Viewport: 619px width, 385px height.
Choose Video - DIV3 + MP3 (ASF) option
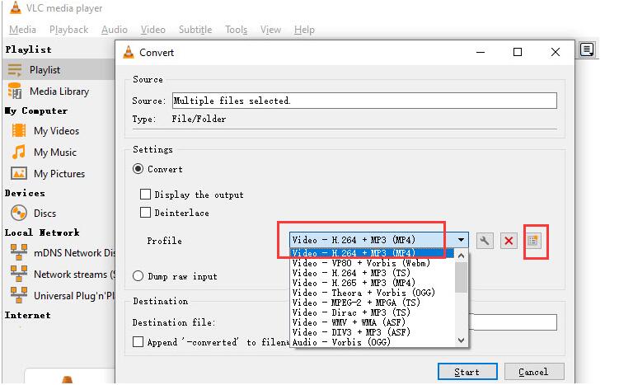(x=372, y=332)
